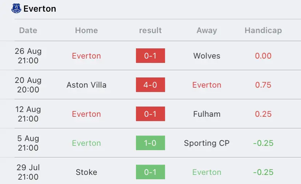This screenshot has width=301, height=184.
Task: Select the Date column header
Action: [x=28, y=30]
